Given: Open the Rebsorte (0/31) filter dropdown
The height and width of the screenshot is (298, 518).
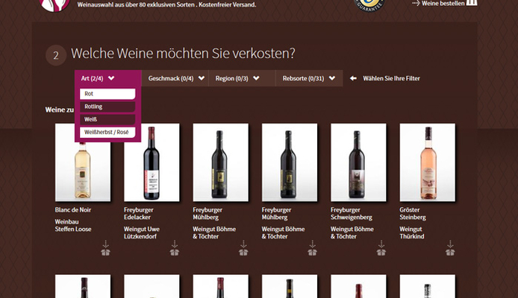Looking at the screenshot, I should tap(309, 78).
